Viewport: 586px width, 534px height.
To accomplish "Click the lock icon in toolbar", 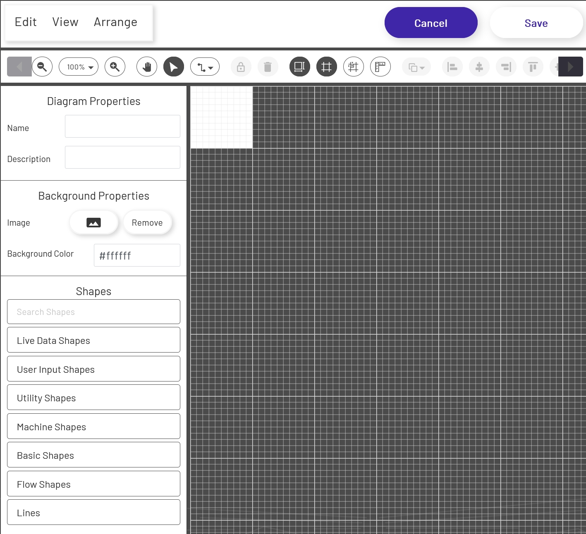I will (241, 67).
